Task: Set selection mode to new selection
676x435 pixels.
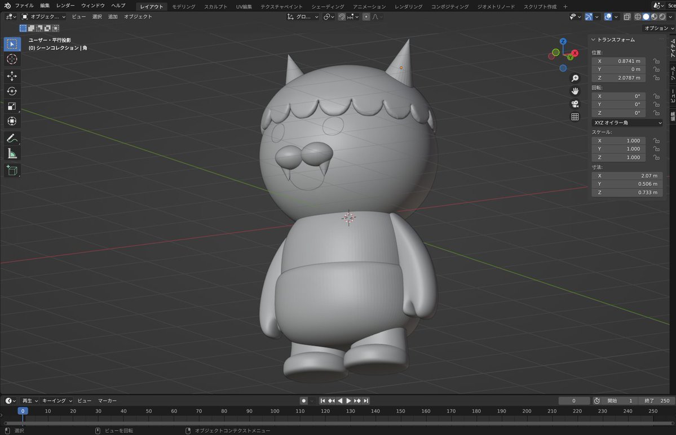Action: tap(23, 28)
